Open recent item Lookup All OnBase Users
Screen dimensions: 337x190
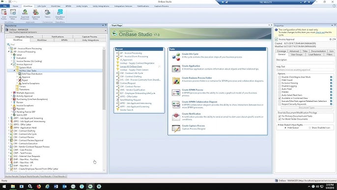click(x=131, y=66)
